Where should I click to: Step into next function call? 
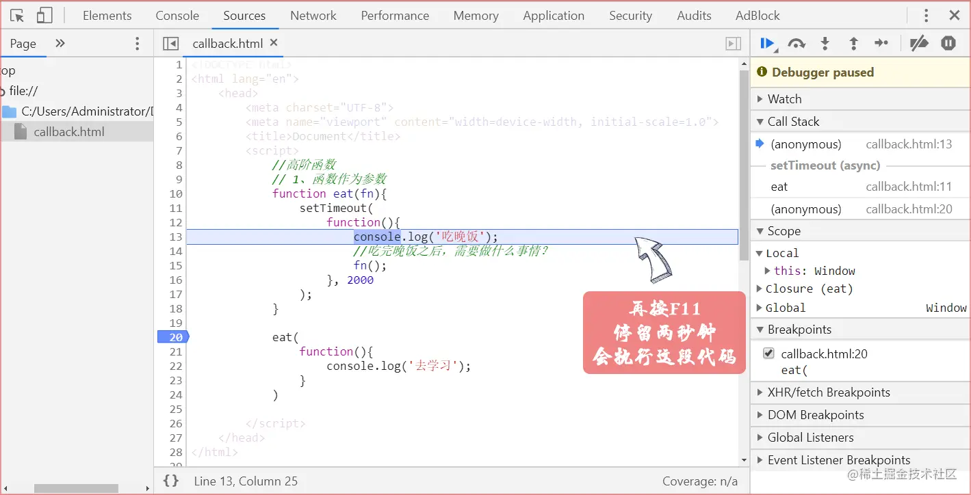tap(825, 42)
